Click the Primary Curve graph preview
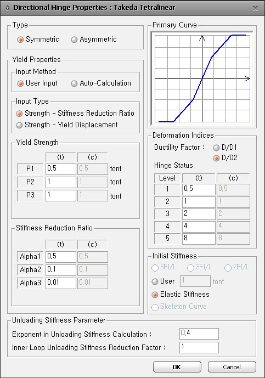 coord(202,78)
